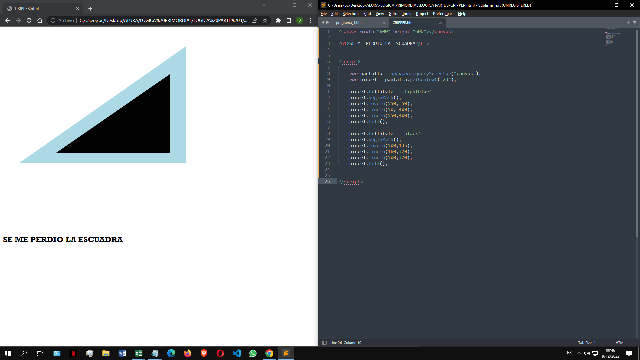The width and height of the screenshot is (640, 360).
Task: Toggle Sublime side bar switch in status bar
Action: tap(324, 343)
